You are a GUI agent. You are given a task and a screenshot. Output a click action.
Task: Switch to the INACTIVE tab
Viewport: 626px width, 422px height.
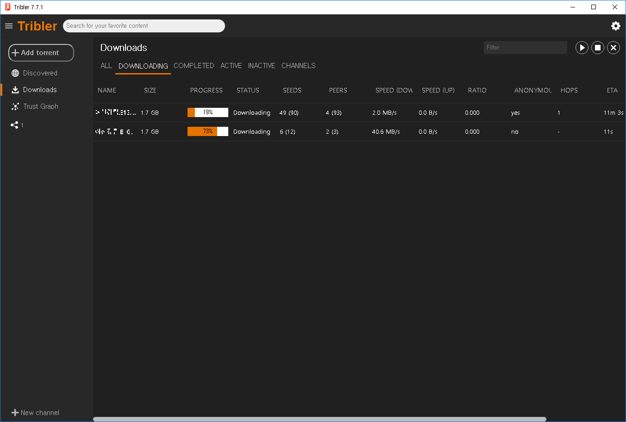[x=262, y=66]
